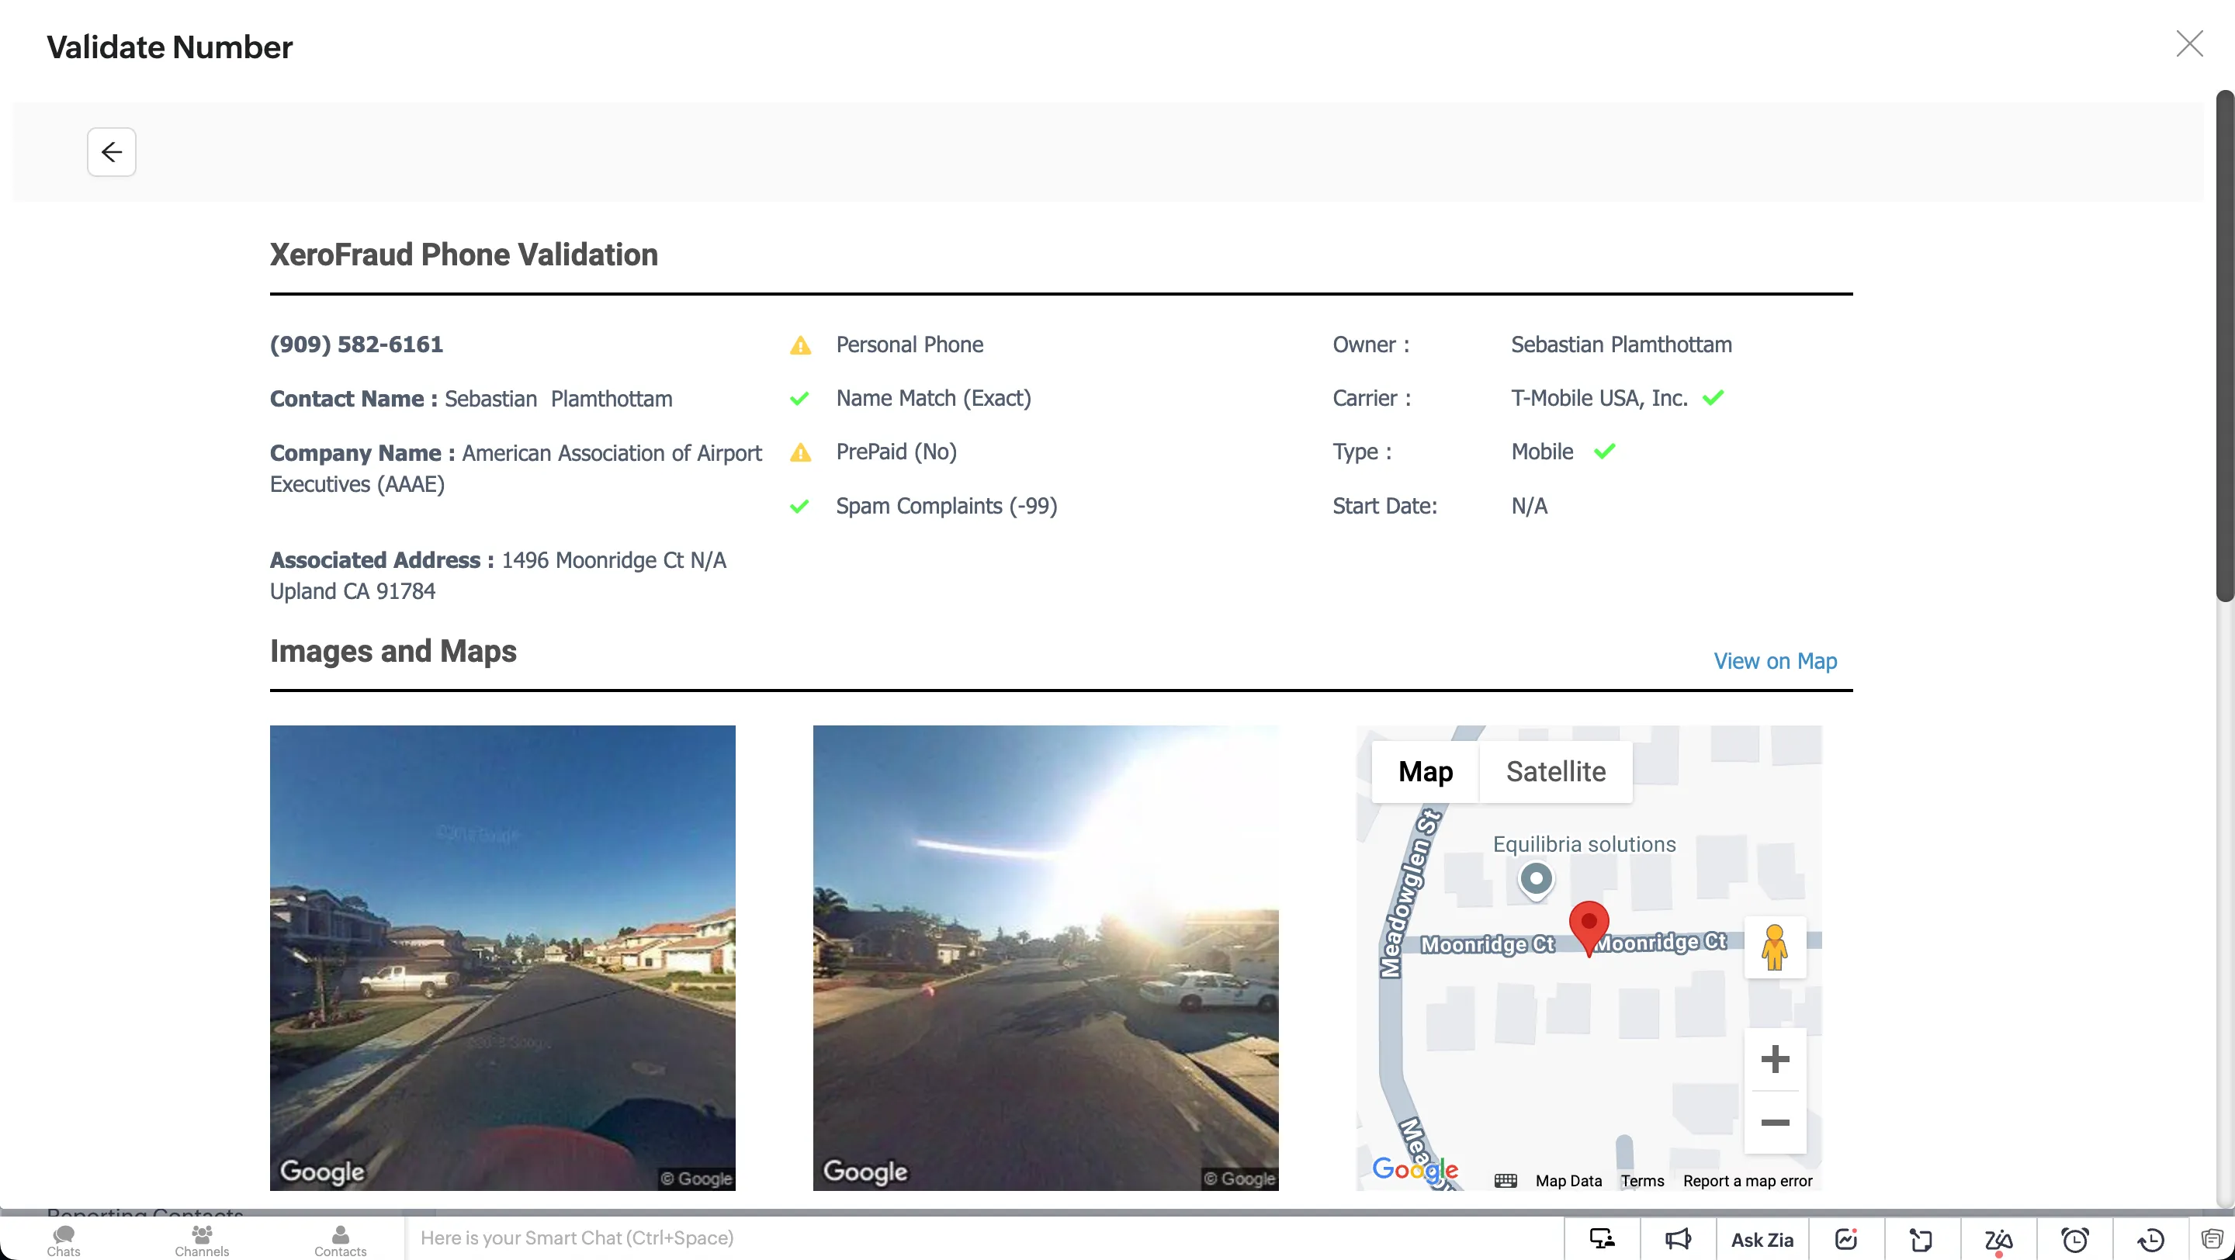Viewport: 2235px width, 1260px height.
Task: Click the Ask Zia button
Action: click(x=1762, y=1240)
